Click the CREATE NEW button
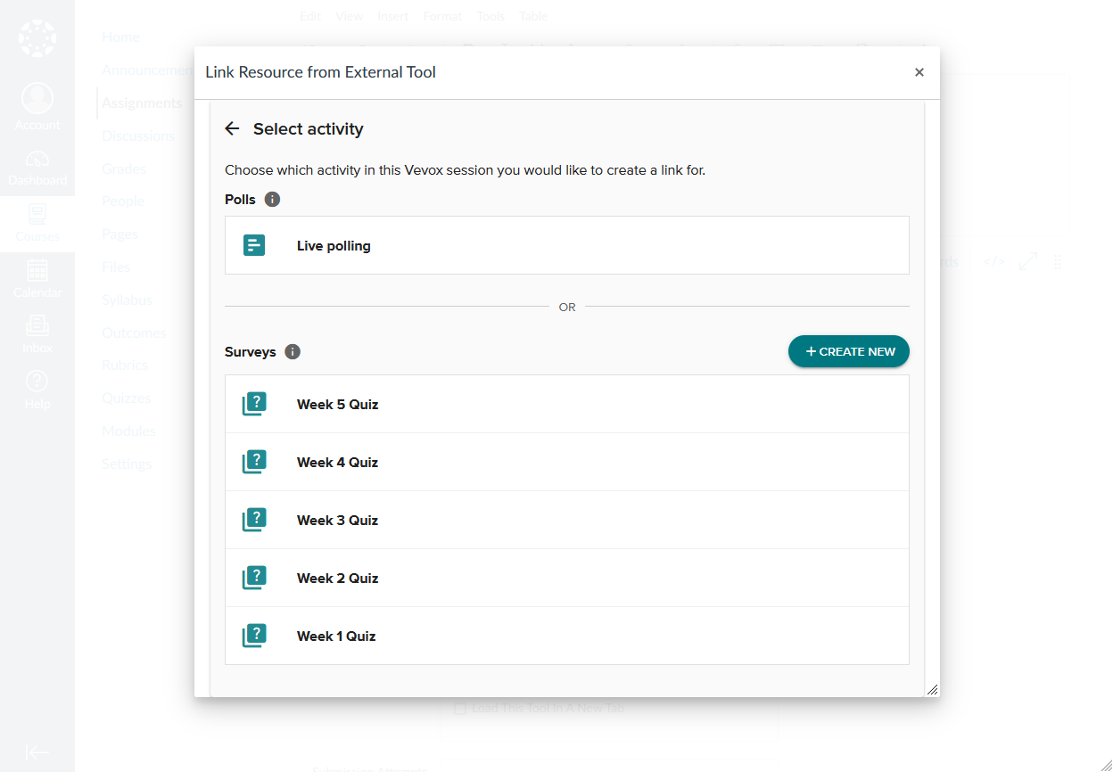The height and width of the screenshot is (772, 1113). point(848,351)
